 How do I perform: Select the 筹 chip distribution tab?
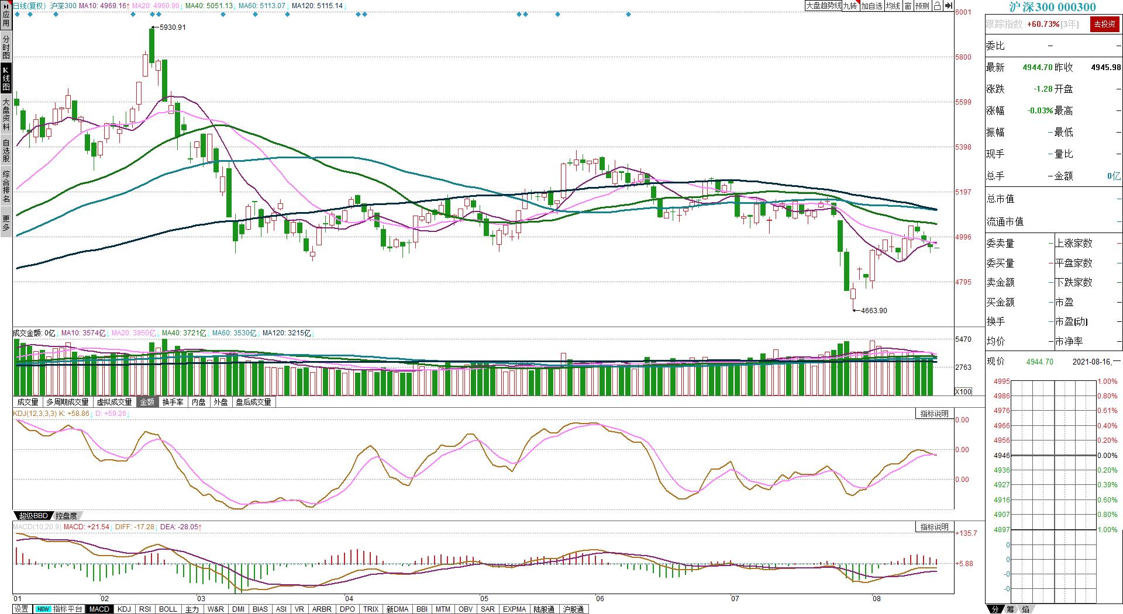(x=1010, y=609)
